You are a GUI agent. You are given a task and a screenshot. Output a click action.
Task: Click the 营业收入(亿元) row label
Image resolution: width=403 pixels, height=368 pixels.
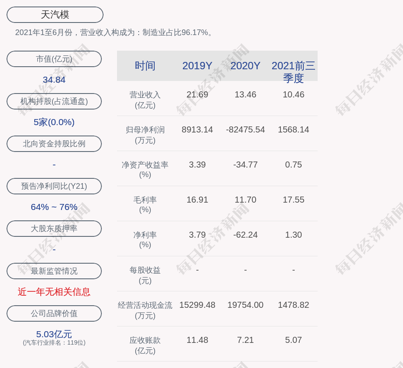[145, 100]
